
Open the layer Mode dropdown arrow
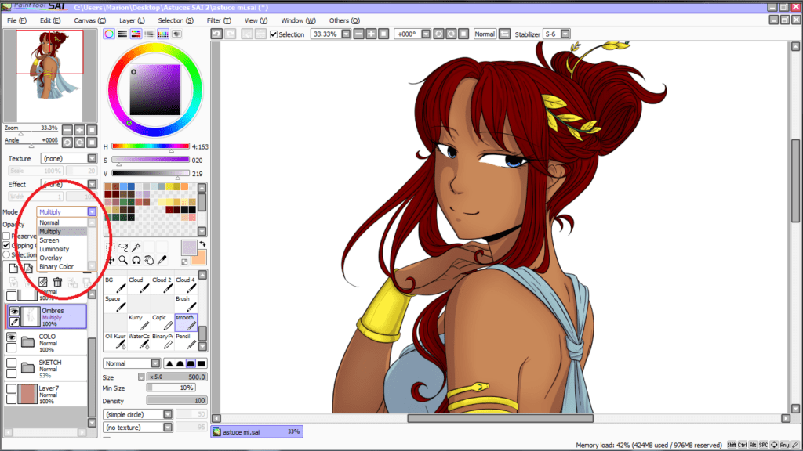92,211
